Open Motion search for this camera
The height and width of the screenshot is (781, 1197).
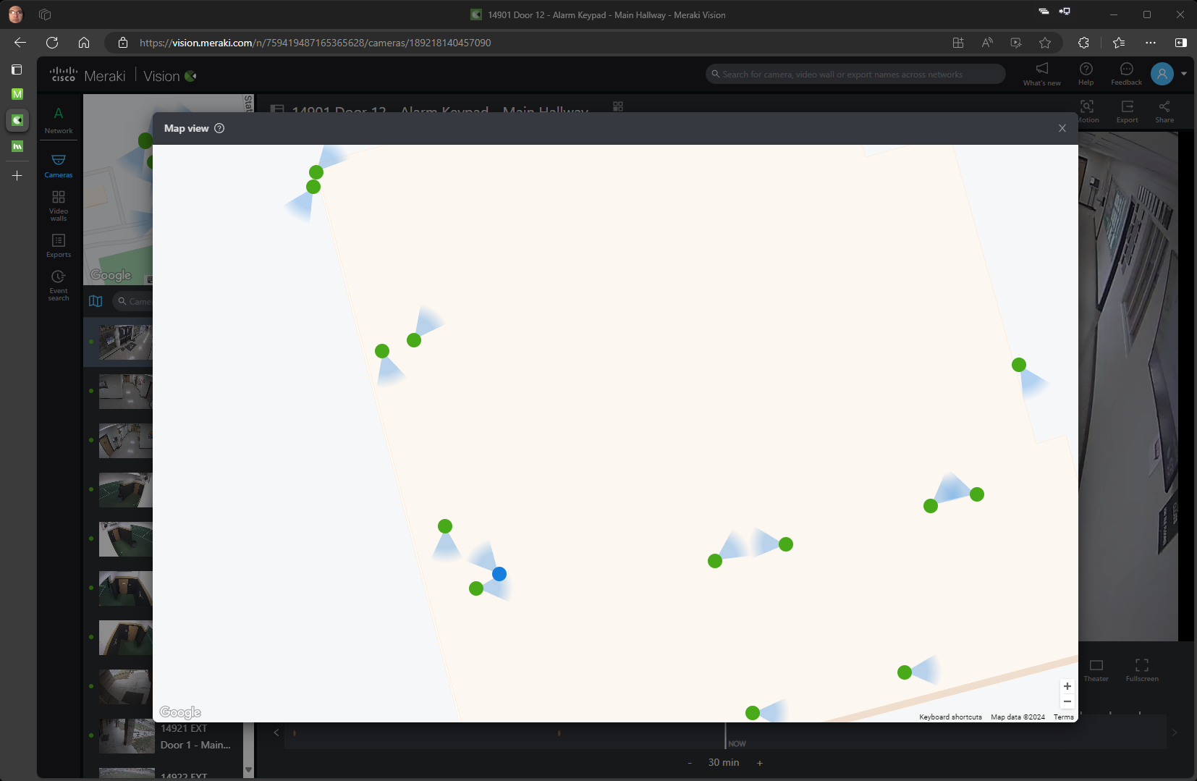click(x=1088, y=110)
